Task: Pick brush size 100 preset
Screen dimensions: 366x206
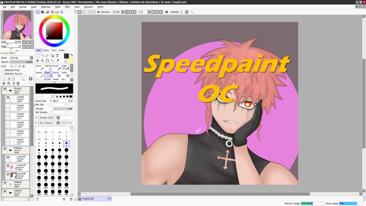Action: (x=59, y=165)
